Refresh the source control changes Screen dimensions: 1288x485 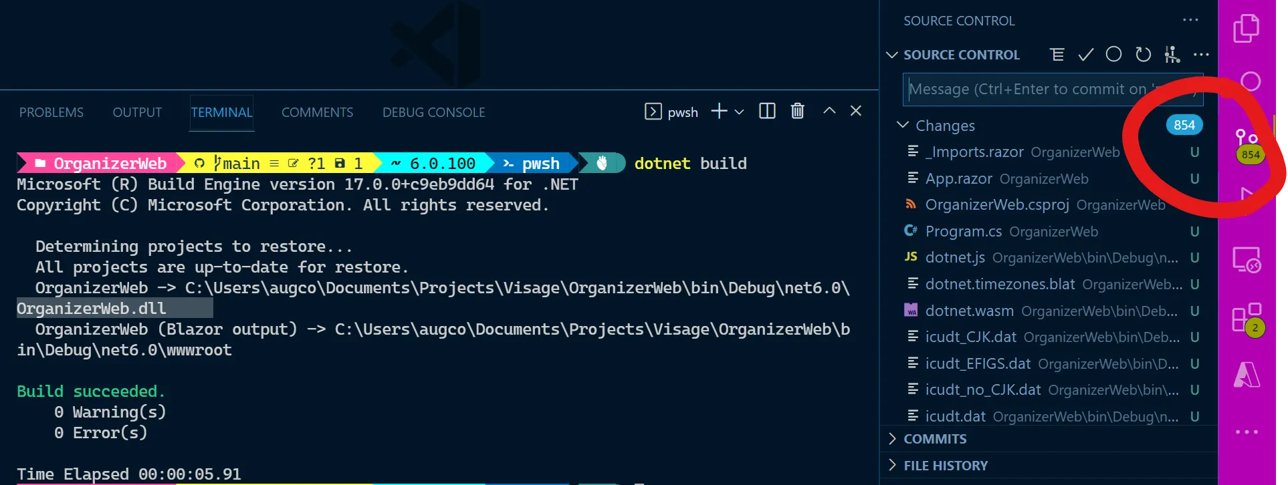(1143, 55)
